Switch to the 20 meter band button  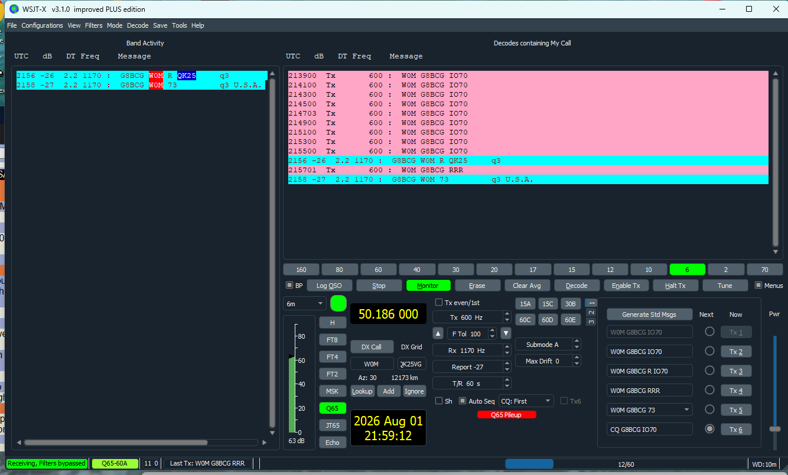tap(494, 270)
